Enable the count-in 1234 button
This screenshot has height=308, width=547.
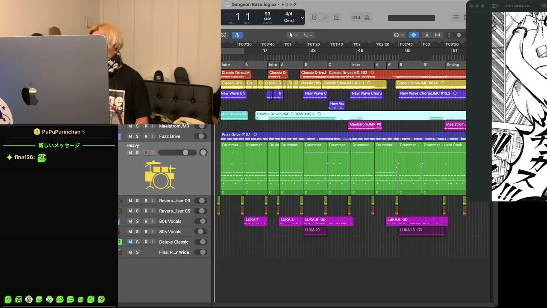coord(356,18)
